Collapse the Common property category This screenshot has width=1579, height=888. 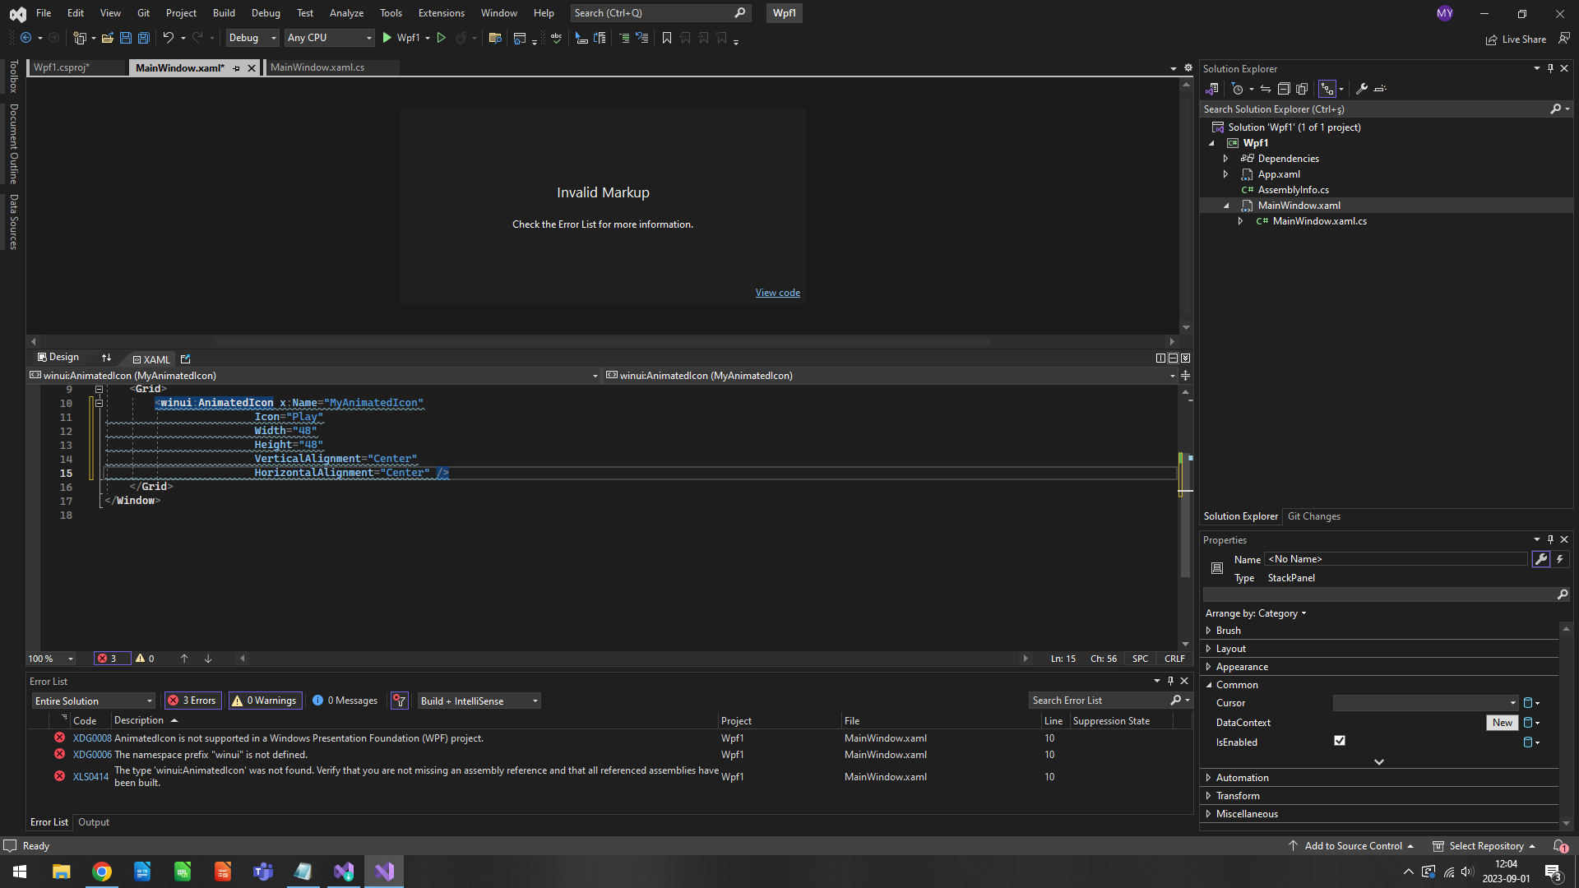(1209, 685)
